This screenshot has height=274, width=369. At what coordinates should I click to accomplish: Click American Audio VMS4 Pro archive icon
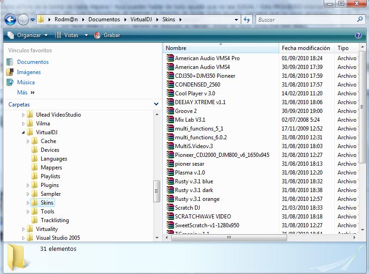pos(170,58)
